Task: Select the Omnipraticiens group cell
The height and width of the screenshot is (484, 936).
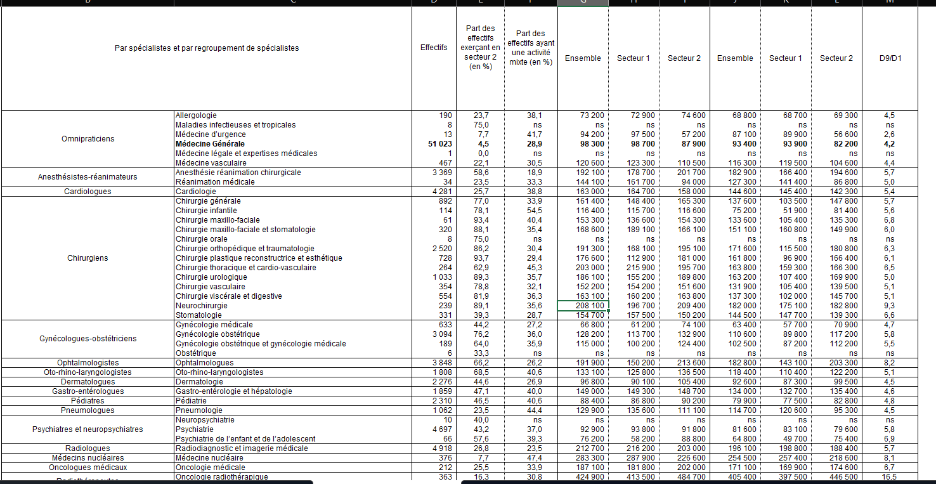Action: pyautogui.click(x=88, y=139)
